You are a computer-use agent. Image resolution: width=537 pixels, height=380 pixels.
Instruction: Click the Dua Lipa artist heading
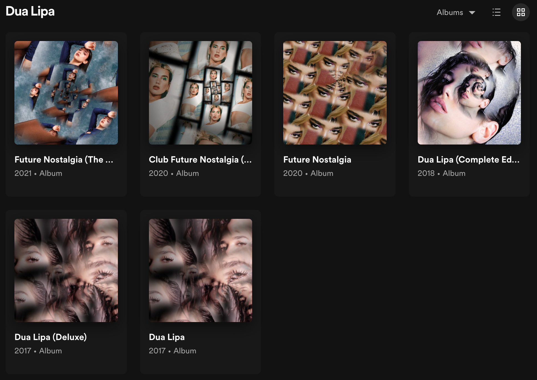30,11
